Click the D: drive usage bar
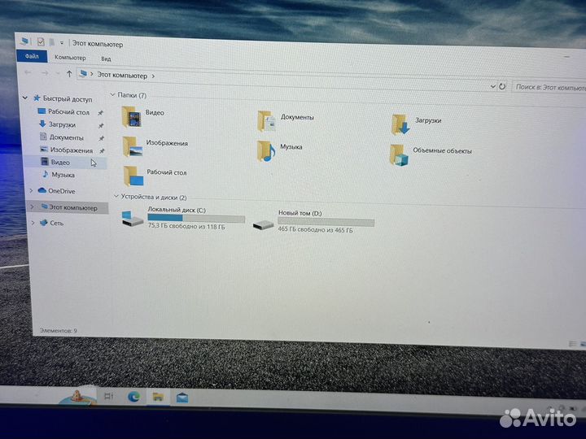Image resolution: width=586 pixels, height=439 pixels. point(326,223)
